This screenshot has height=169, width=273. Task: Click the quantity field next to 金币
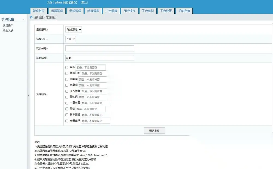point(91,68)
